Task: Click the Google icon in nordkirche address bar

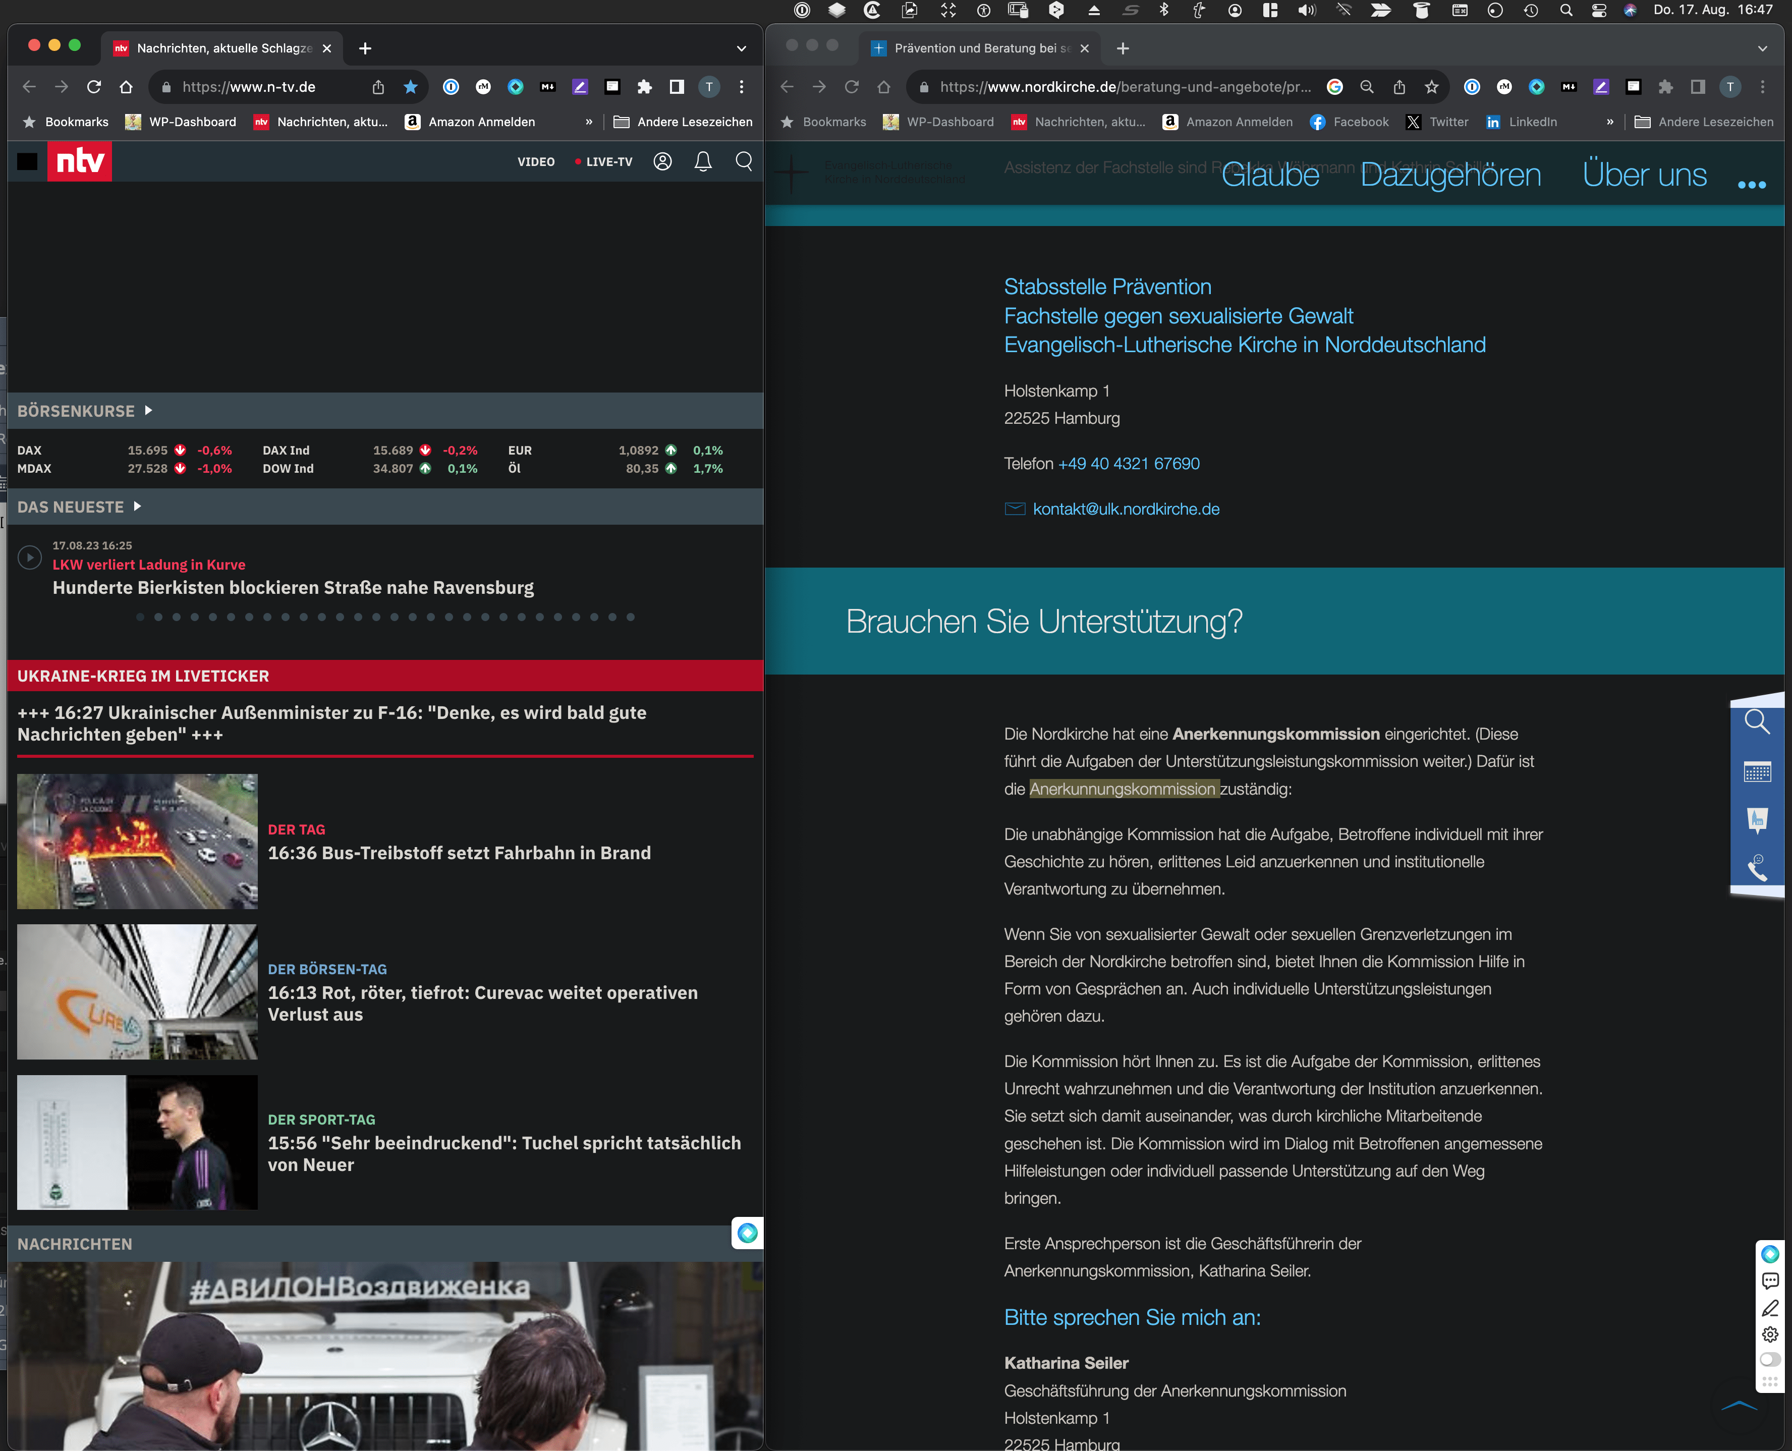Action: [x=1335, y=87]
